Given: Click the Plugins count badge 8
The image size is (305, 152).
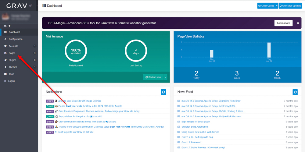Looking at the screenshot, I should click(x=35, y=60).
